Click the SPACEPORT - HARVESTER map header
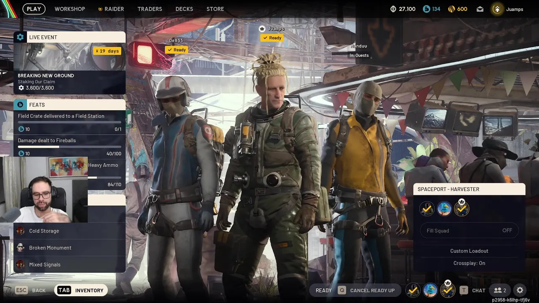The image size is (539, 303). (469, 189)
